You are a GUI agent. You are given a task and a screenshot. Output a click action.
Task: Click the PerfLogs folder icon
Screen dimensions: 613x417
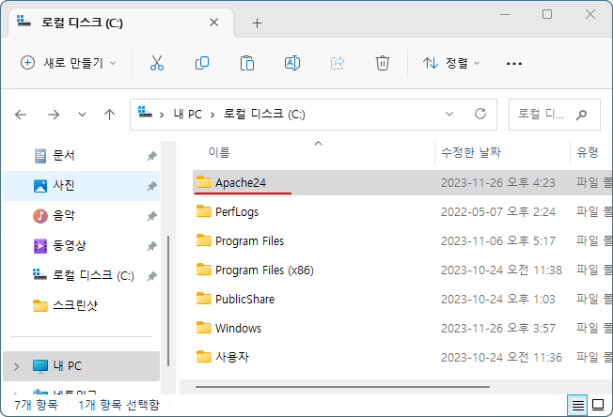click(204, 210)
